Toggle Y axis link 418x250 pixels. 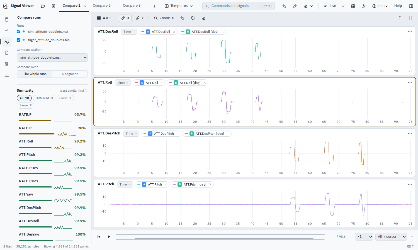pyautogui.click(x=140, y=18)
